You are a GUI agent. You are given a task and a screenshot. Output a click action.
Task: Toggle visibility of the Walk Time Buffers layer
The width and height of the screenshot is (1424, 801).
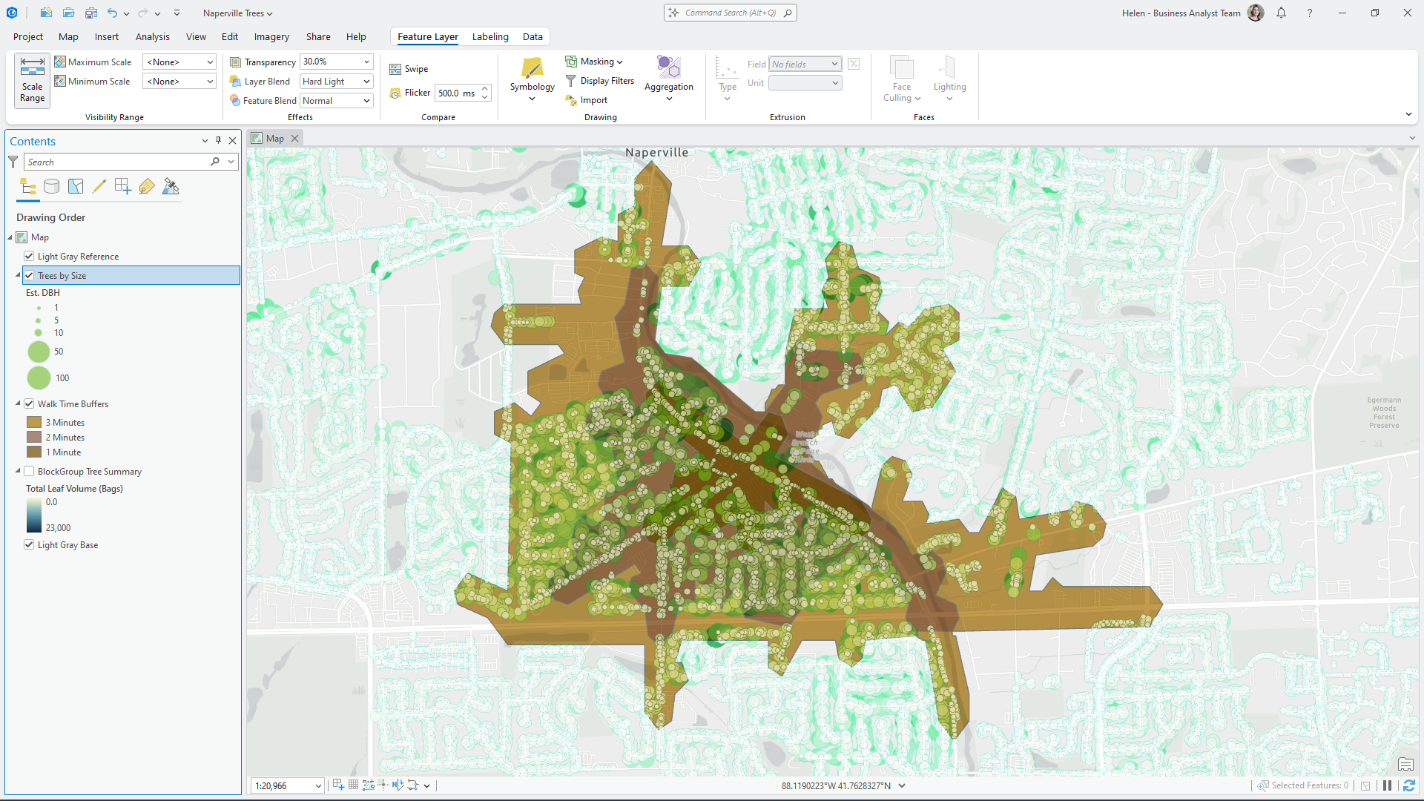(29, 403)
